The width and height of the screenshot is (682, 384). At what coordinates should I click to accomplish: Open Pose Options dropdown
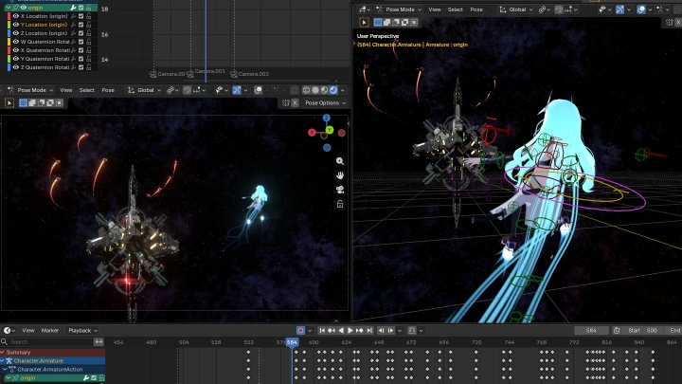coord(325,102)
